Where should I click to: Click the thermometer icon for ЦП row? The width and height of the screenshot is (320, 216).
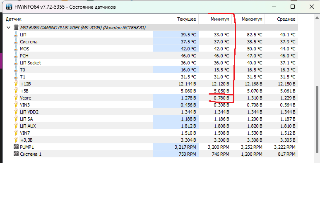16,35
